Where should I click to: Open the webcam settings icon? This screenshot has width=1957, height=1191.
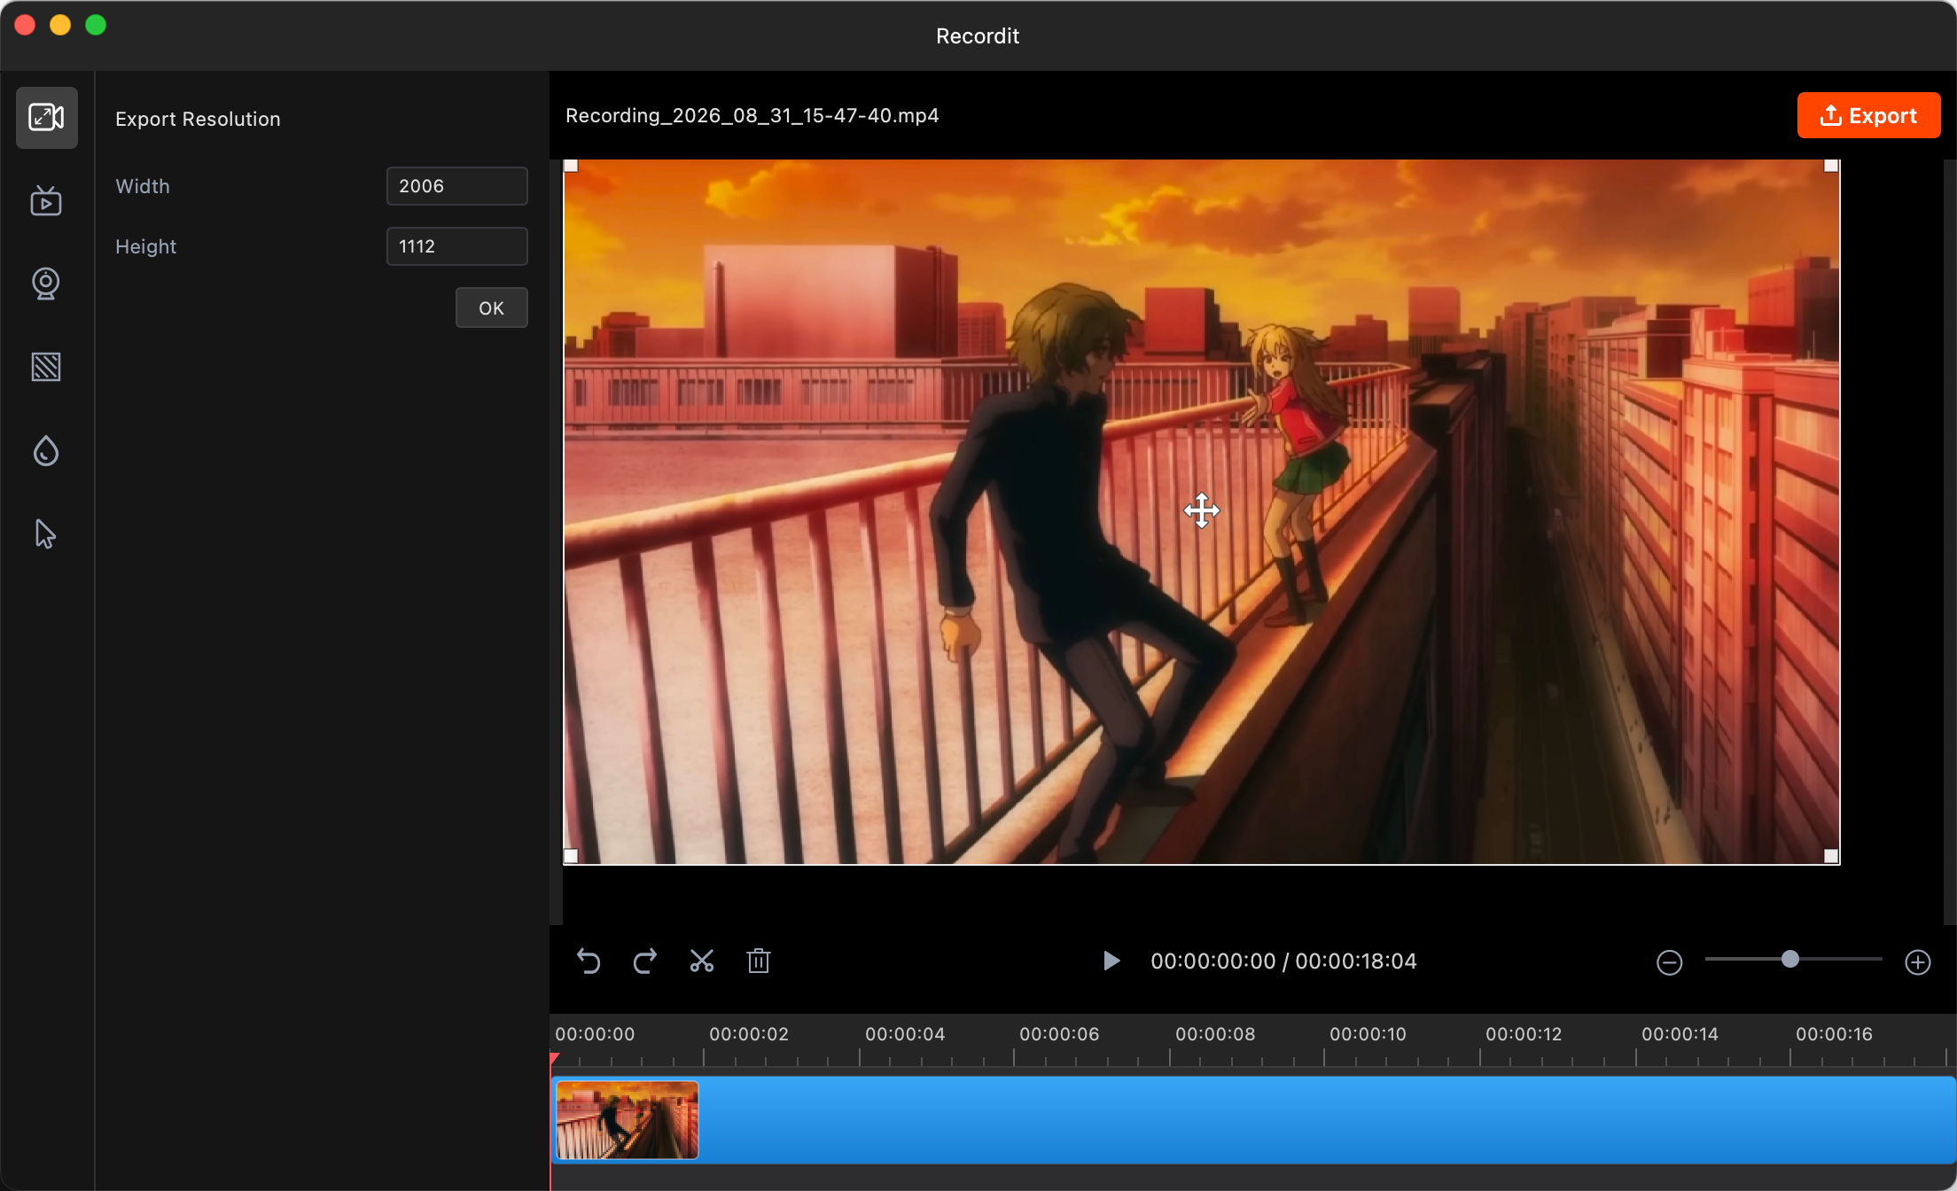pos(46,284)
